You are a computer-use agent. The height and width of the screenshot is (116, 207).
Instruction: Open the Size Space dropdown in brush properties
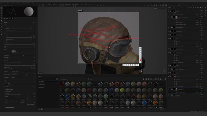(23, 77)
